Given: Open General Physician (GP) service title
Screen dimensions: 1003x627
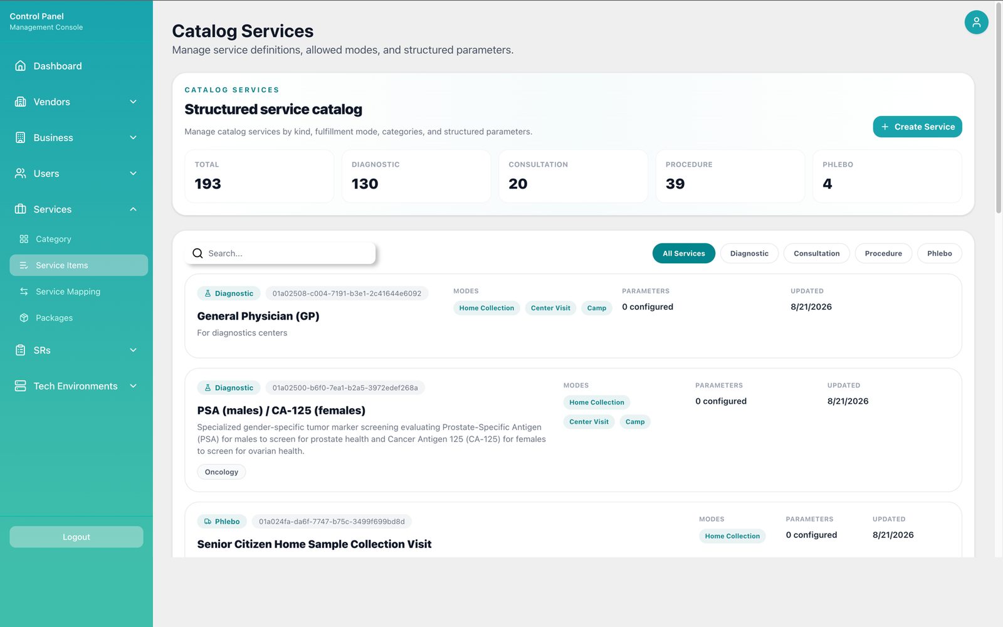Looking at the screenshot, I should 258,316.
